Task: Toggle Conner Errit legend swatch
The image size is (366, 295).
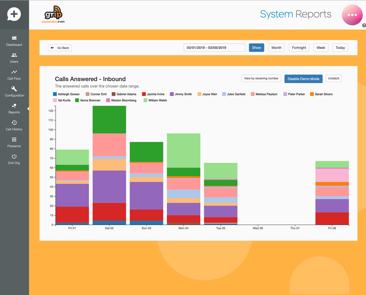Action: point(87,94)
